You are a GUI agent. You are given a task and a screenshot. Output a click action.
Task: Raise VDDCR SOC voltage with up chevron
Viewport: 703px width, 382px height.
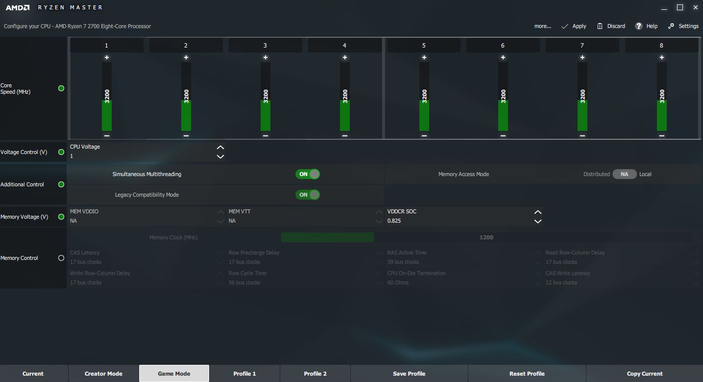click(x=538, y=212)
